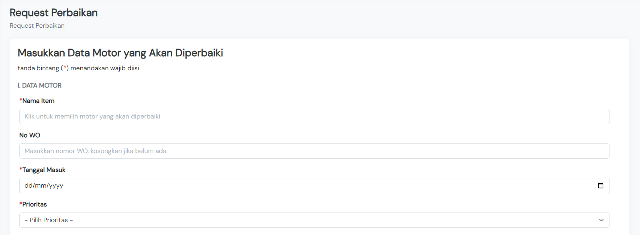Click the Nama Item field label
Viewport: 640px width, 235px height.
coord(38,101)
